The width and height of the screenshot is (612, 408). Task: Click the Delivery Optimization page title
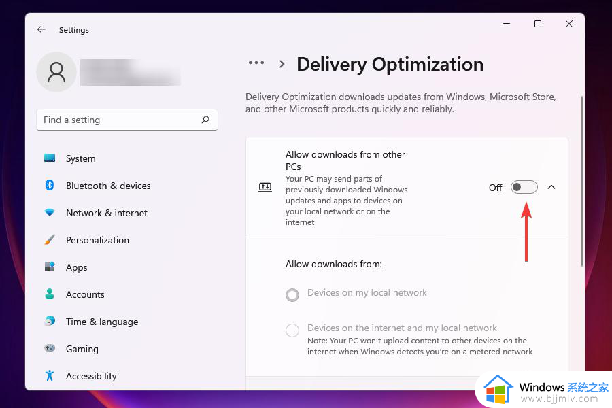(390, 64)
